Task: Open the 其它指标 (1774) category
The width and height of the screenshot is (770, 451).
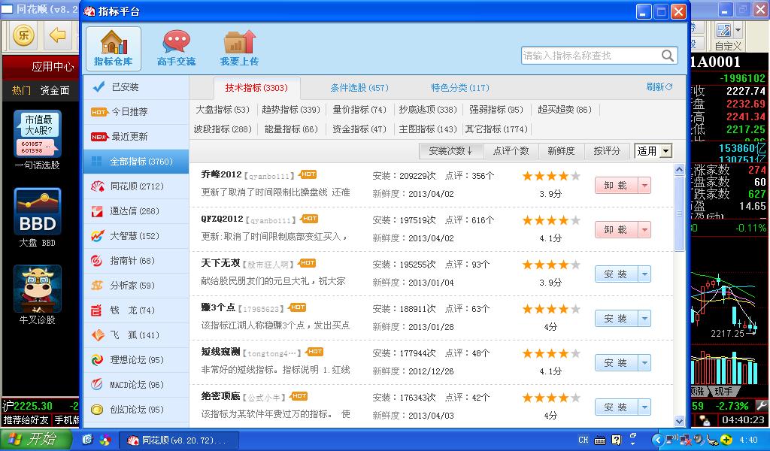Action: coord(496,129)
